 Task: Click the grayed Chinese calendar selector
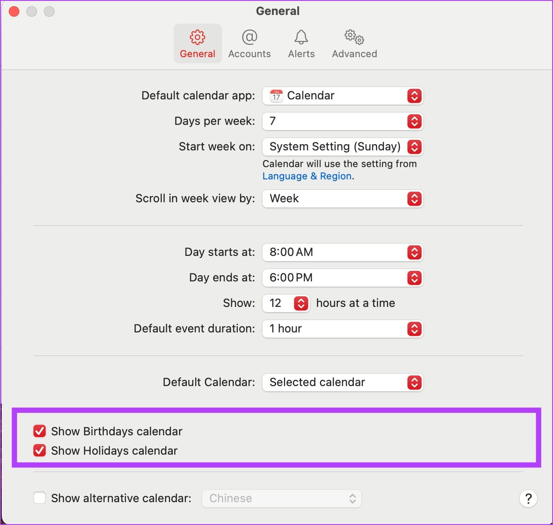[281, 498]
